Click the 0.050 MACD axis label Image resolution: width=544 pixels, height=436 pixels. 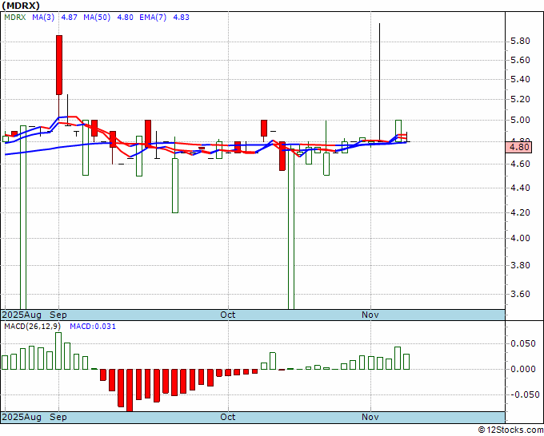pyautogui.click(x=523, y=343)
